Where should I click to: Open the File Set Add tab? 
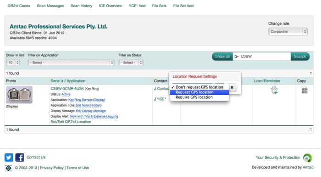tap(183, 6)
